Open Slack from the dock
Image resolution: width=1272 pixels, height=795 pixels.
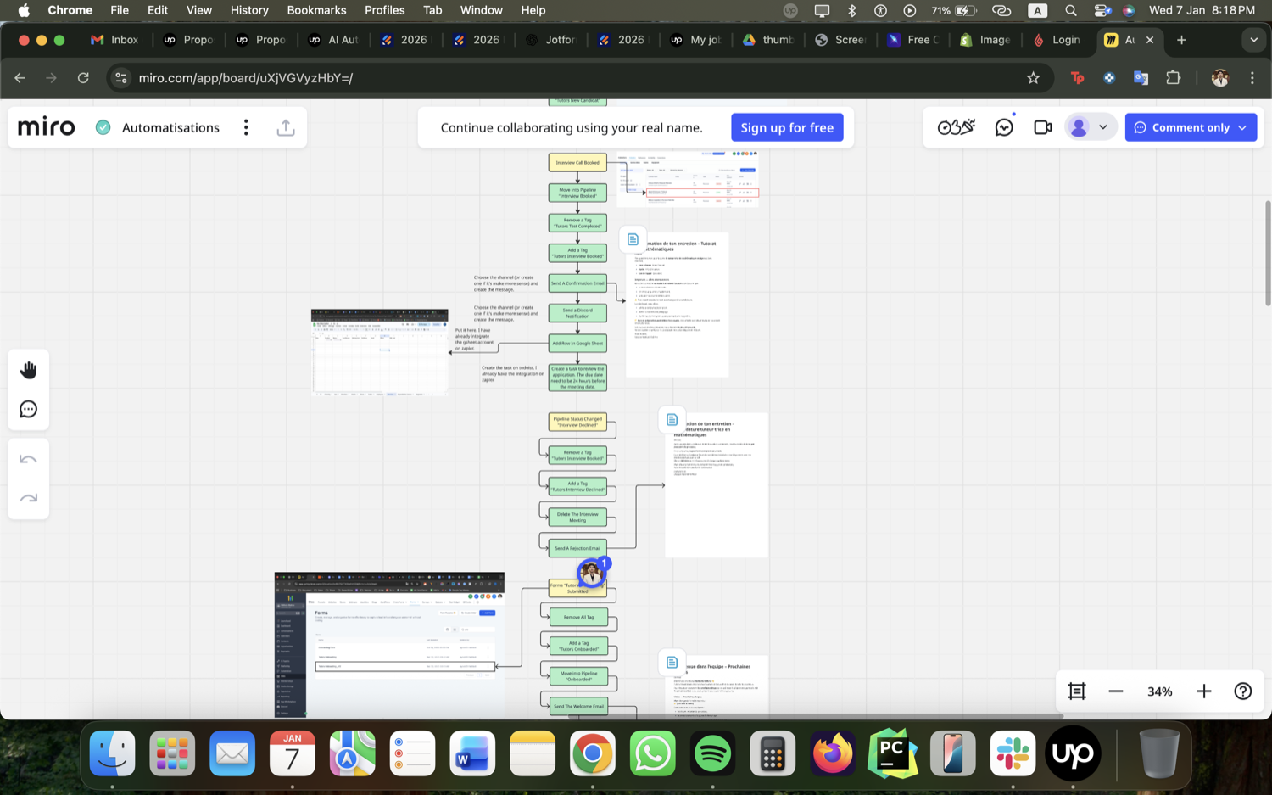click(x=1013, y=753)
